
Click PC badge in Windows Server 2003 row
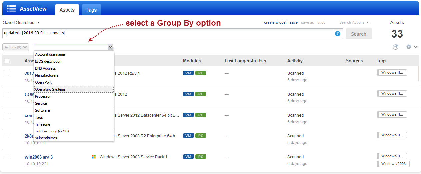201,157
